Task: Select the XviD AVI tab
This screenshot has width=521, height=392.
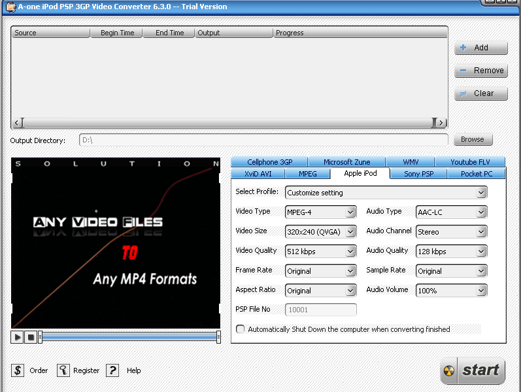Action: (x=258, y=174)
